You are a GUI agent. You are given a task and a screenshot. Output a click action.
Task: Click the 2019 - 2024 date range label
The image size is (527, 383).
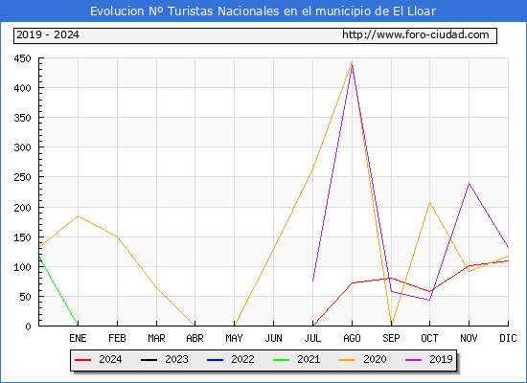[48, 34]
